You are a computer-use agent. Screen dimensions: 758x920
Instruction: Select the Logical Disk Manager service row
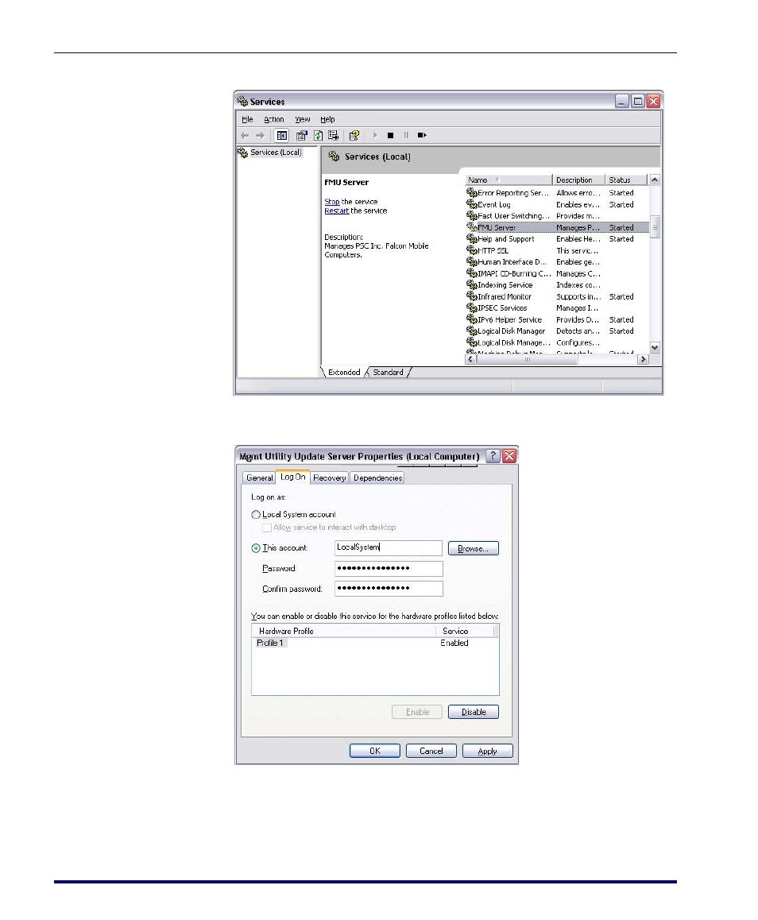(557, 331)
